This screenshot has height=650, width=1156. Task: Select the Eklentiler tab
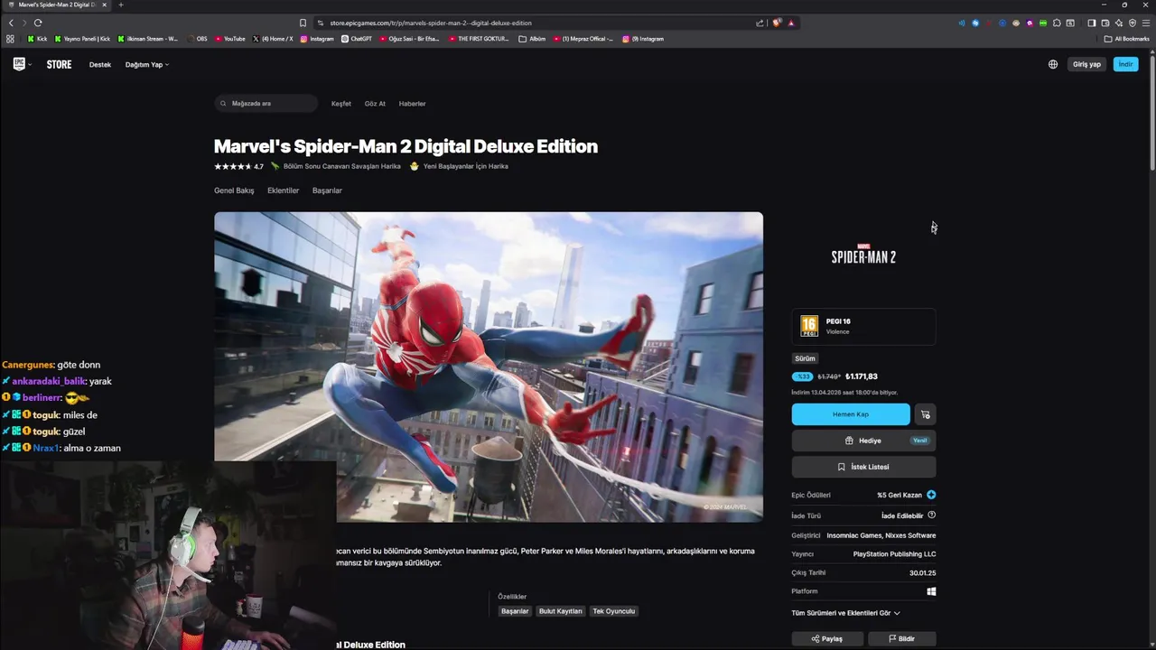tap(283, 190)
